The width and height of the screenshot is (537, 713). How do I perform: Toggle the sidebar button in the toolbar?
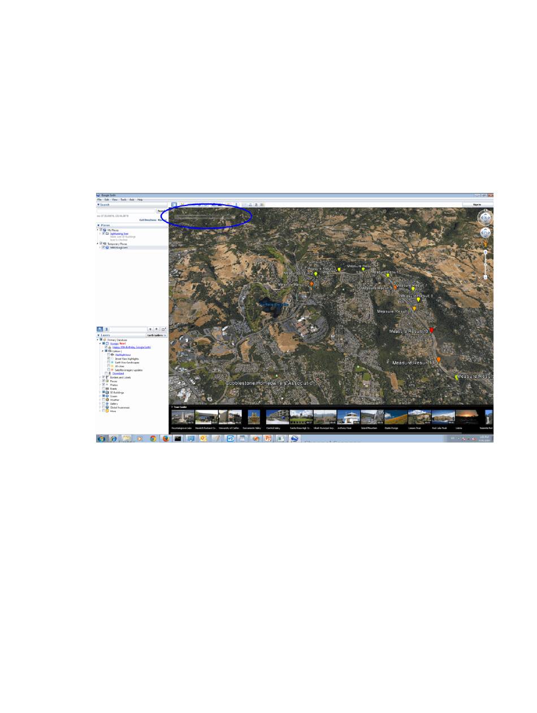174,205
